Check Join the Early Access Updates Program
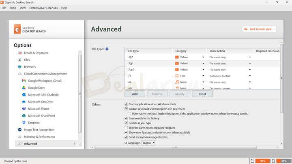This screenshot has height=164, width=292. (x=126, y=128)
